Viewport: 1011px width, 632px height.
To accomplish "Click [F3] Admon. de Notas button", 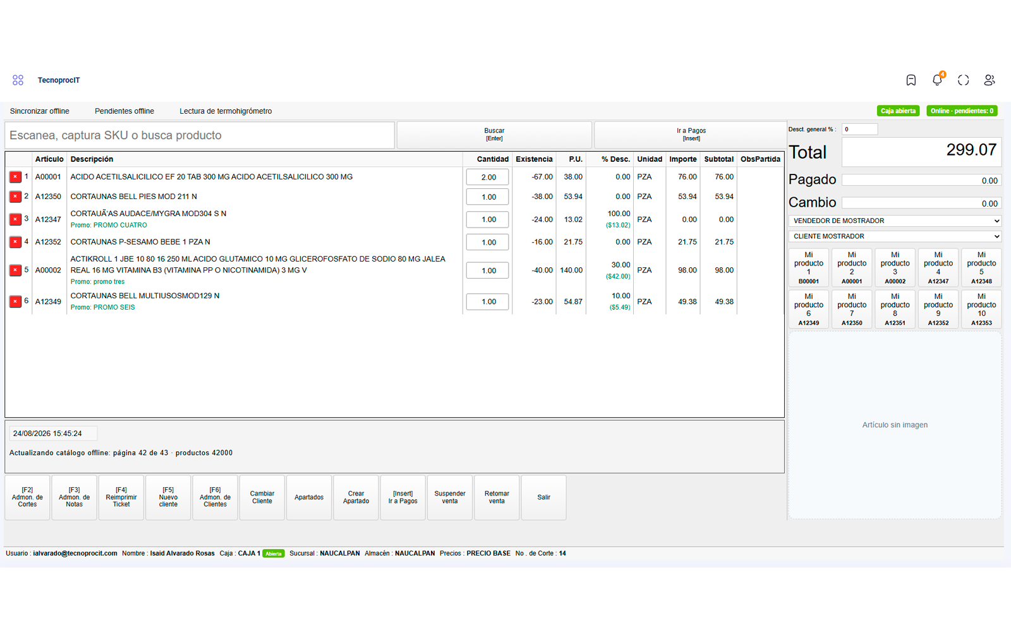I will tap(75, 497).
